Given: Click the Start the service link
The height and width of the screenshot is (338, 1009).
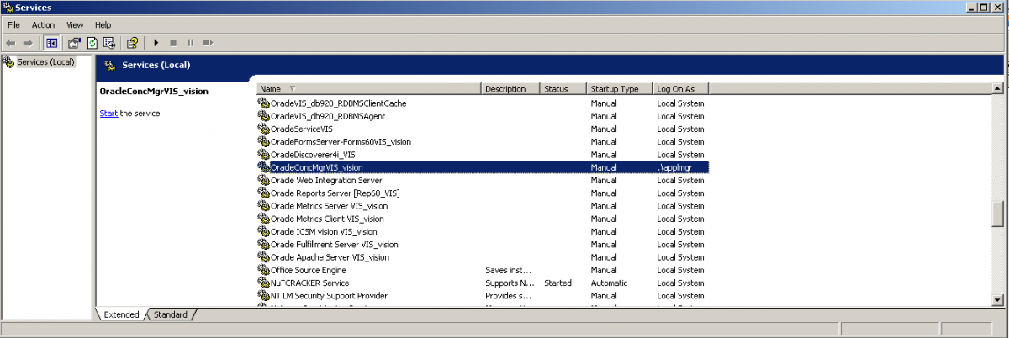Looking at the screenshot, I should 108,114.
